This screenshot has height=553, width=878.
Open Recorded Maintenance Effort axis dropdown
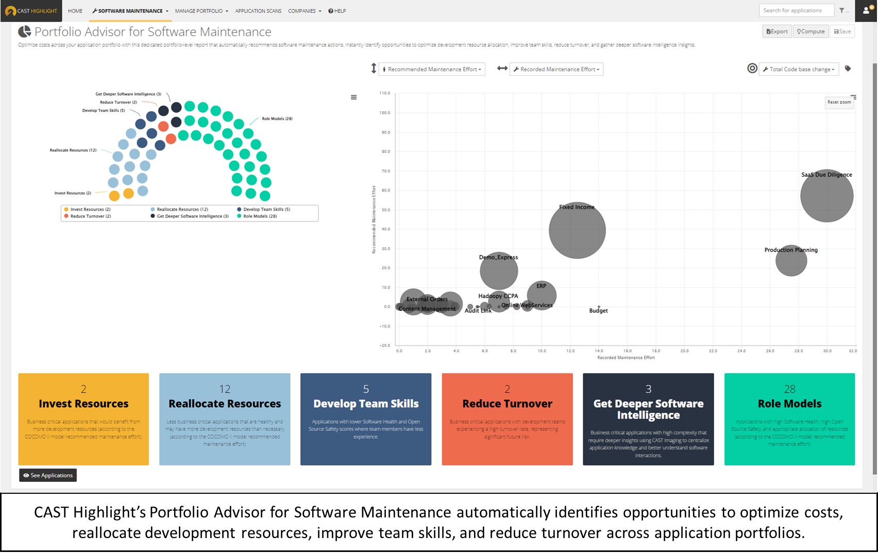(556, 69)
